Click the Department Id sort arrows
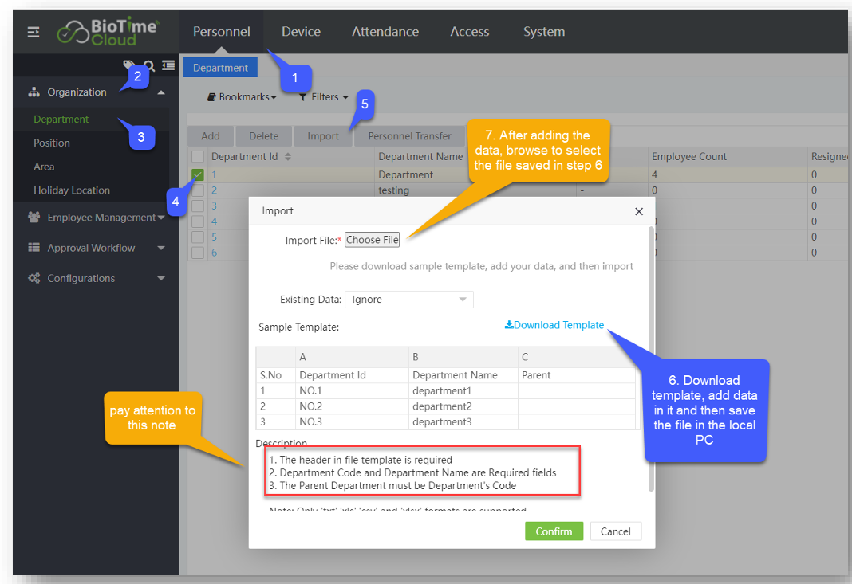Screen dimensions: 852x584 click(288, 157)
